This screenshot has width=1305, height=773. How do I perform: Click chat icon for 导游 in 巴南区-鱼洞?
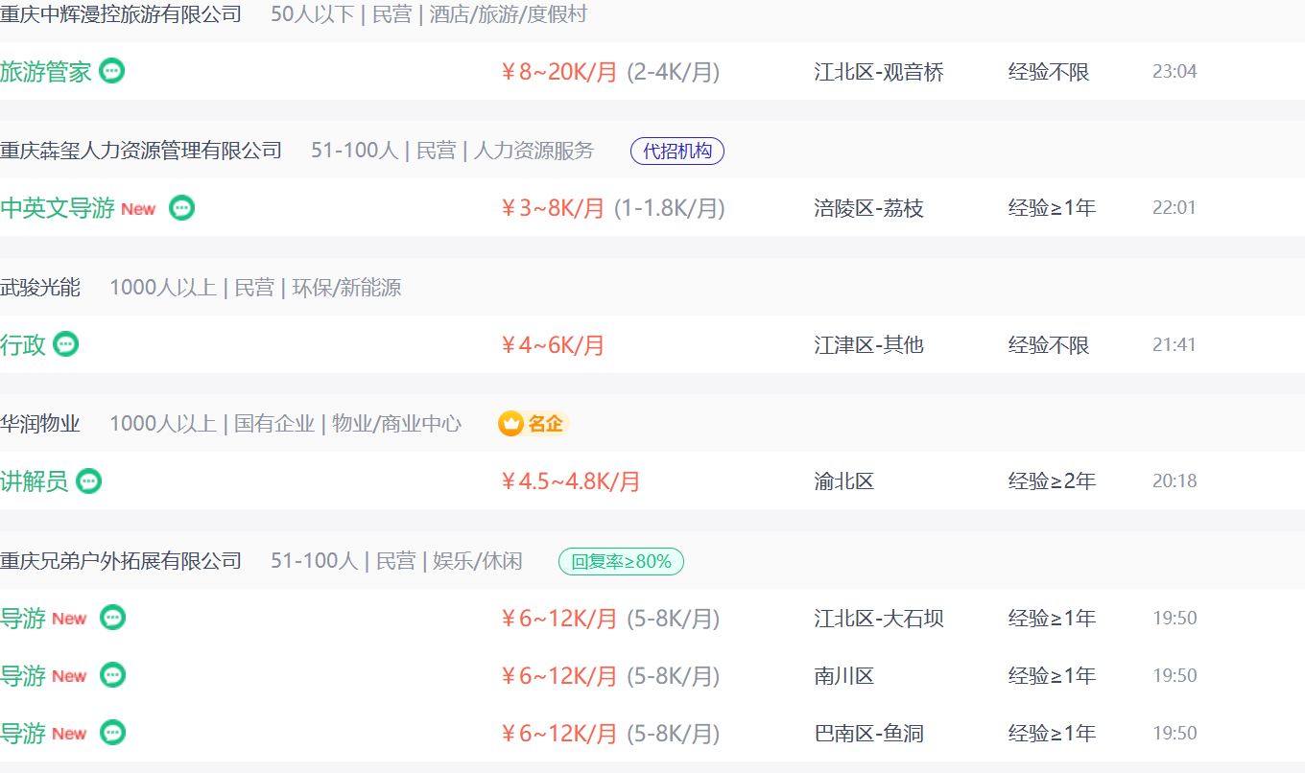(113, 733)
